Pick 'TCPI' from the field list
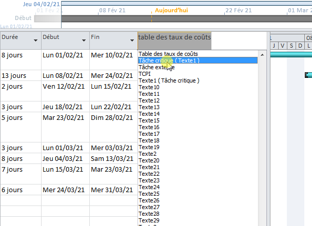312x226 pixels. coord(145,74)
